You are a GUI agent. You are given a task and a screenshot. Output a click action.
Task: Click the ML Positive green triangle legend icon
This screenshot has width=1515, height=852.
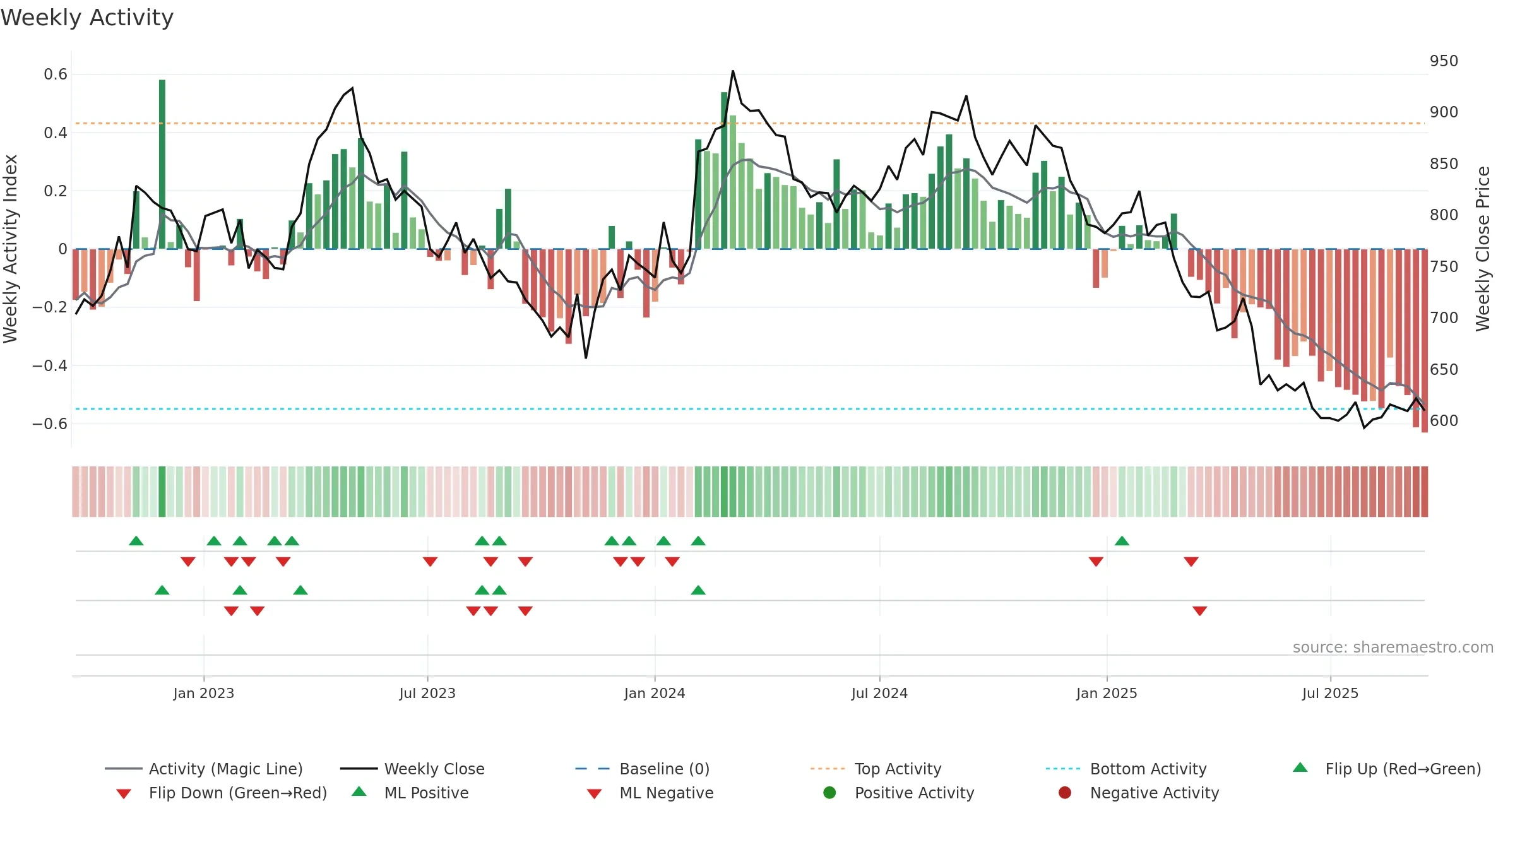click(359, 791)
